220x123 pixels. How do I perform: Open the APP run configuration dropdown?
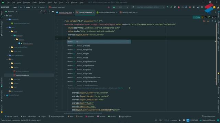(121, 7)
